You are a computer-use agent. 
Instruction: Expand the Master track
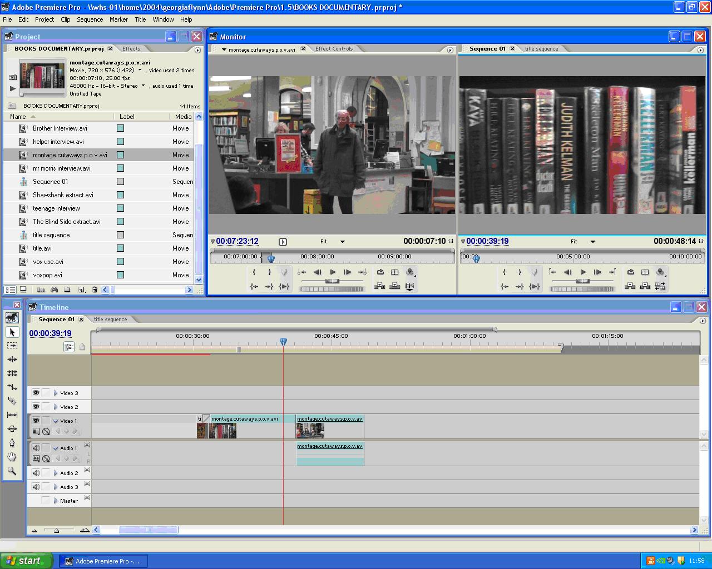56,501
